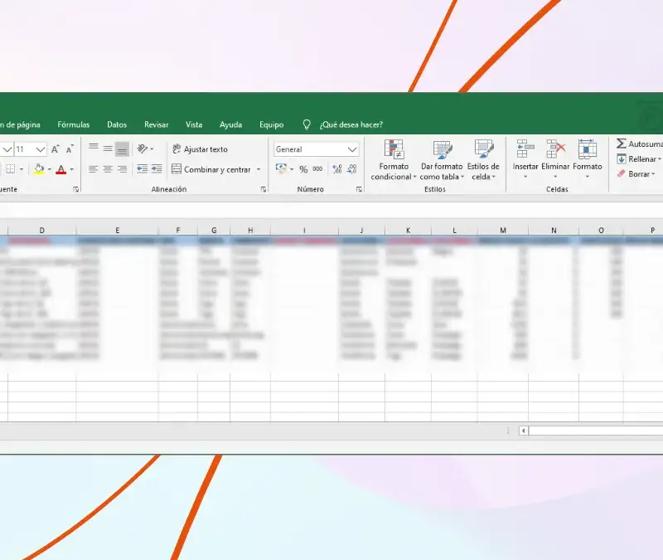
Task: Switch to the Equipo tab
Action: [x=272, y=124]
